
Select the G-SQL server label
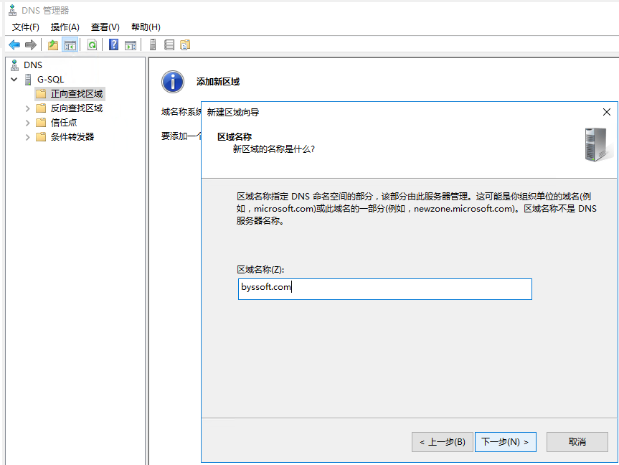[x=50, y=80]
